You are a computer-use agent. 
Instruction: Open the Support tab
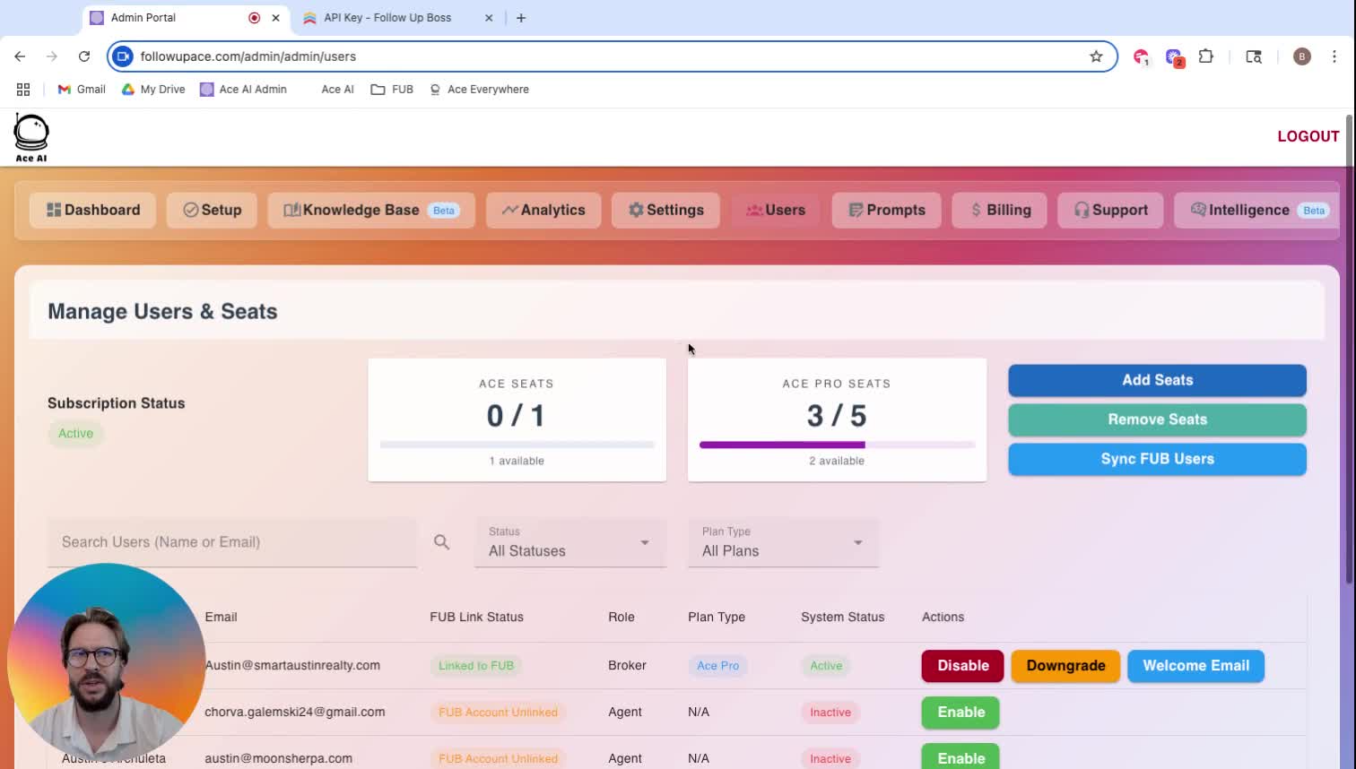coord(1110,210)
